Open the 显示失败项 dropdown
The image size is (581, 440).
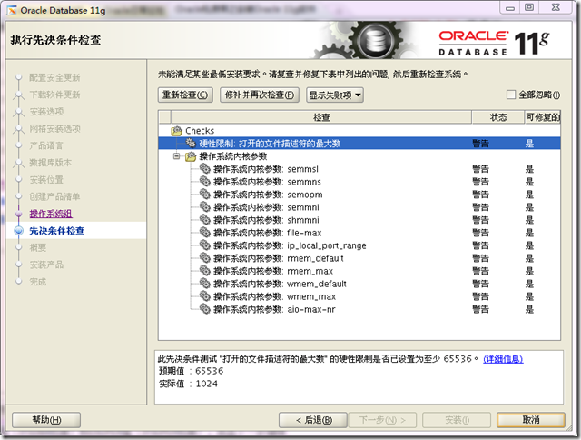[x=335, y=95]
